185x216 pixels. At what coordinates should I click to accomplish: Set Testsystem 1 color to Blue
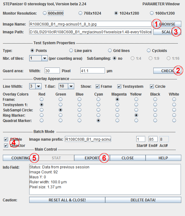(79, 105)
